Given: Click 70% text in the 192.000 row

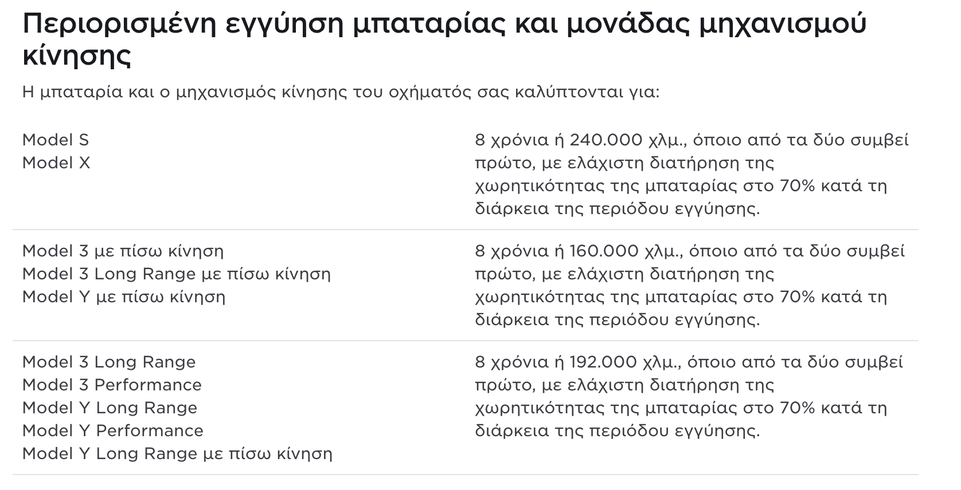Looking at the screenshot, I should pos(797,408).
